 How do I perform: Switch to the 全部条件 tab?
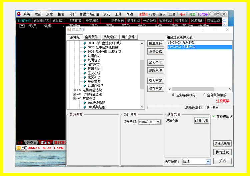[x=91, y=37]
